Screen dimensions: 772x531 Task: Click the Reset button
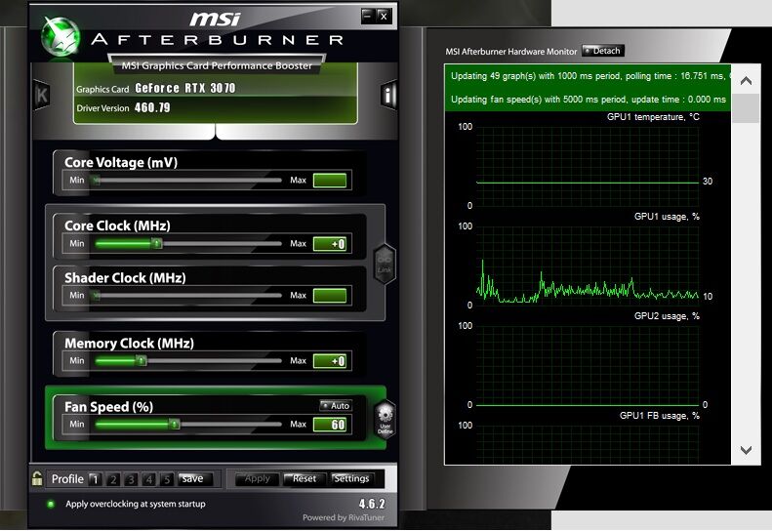[x=305, y=479]
